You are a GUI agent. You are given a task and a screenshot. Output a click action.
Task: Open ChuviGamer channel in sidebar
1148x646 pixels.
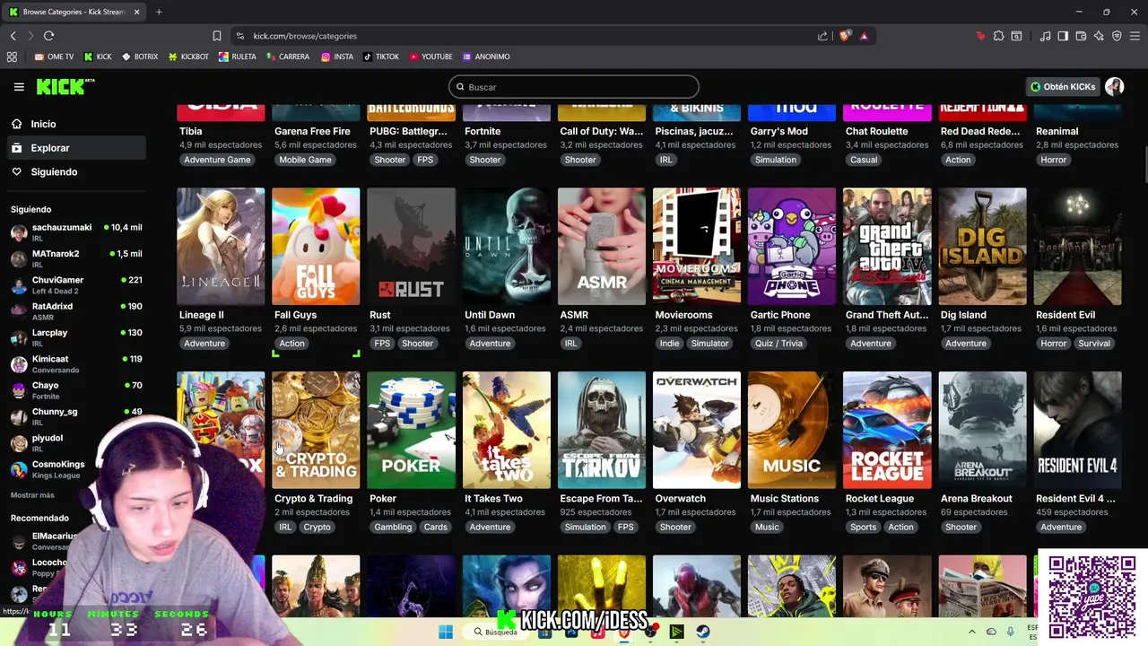(76, 284)
